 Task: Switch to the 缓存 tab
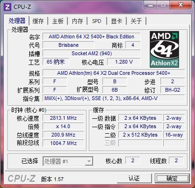coord(38,21)
